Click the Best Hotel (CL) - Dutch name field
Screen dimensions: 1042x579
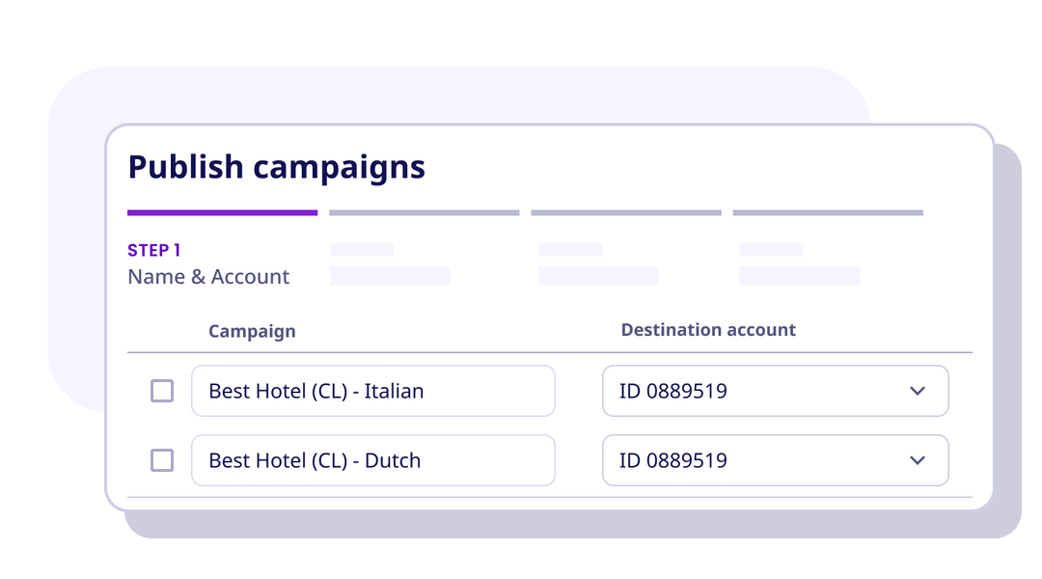click(x=373, y=460)
